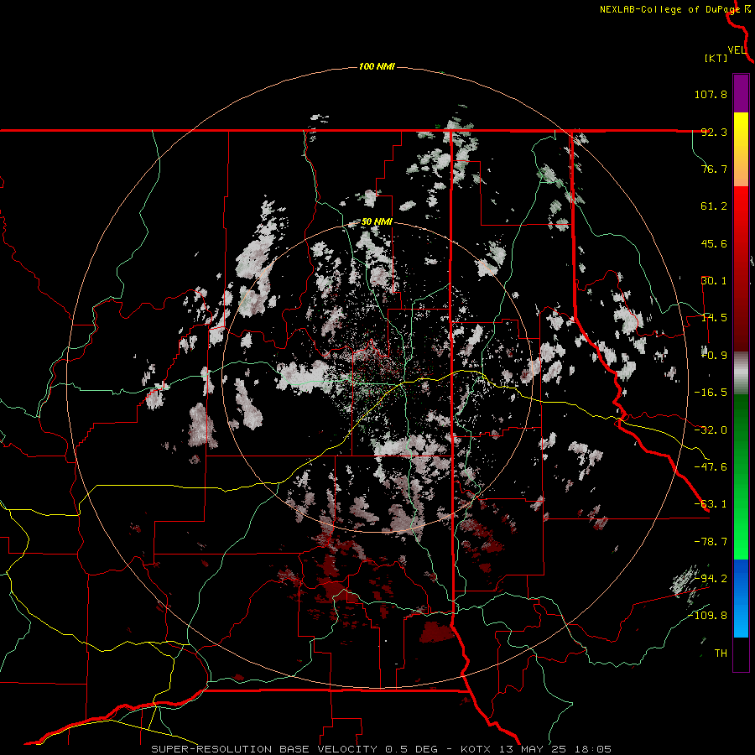
Task: Select the 45.6 velocity scale value
Action: point(714,243)
